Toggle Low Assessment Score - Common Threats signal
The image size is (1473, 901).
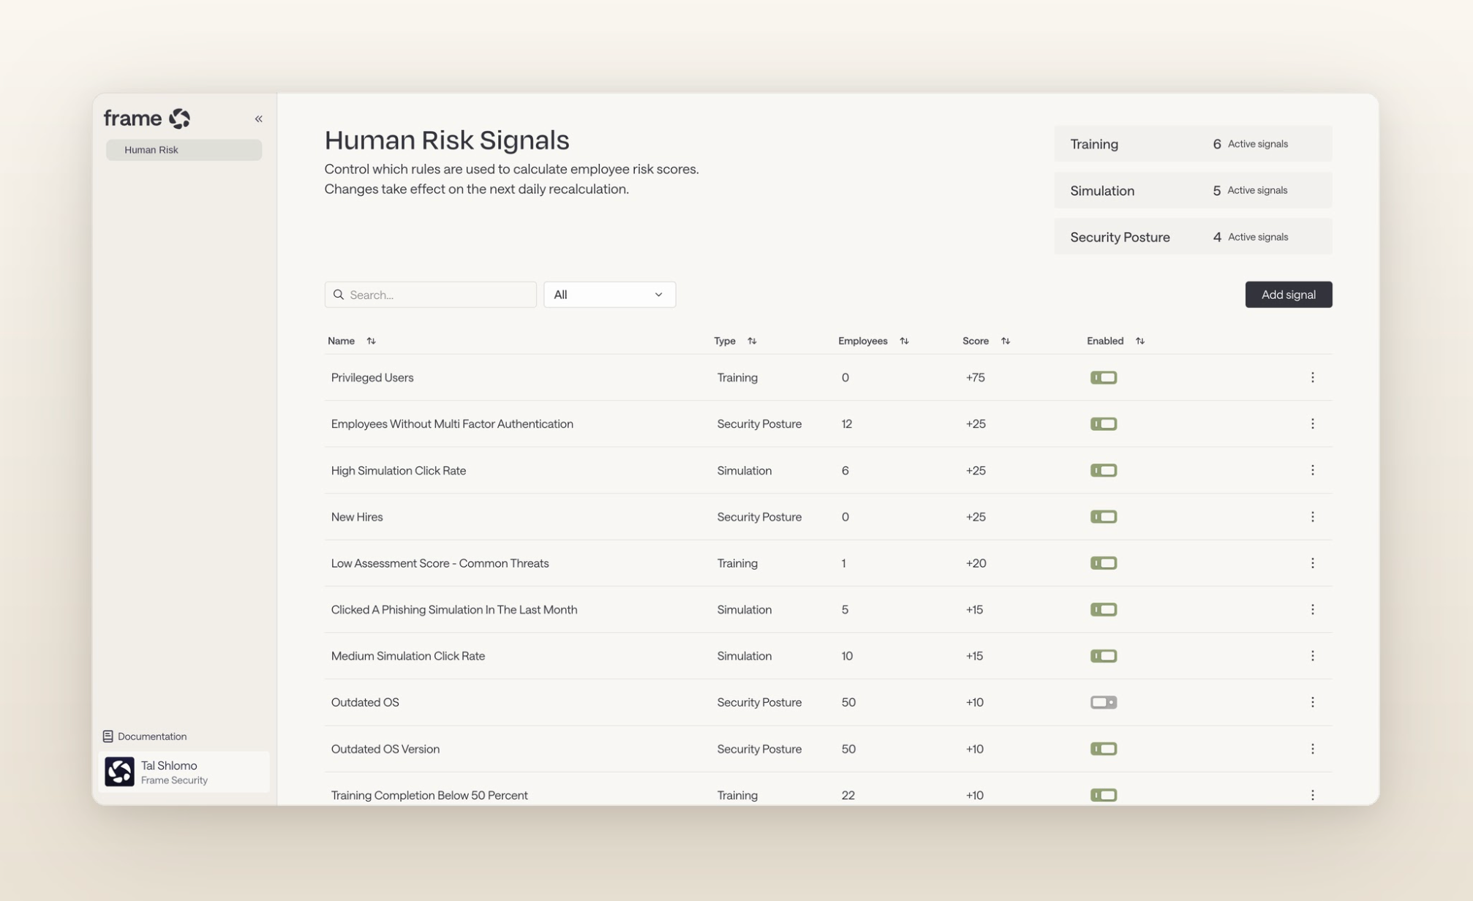(1104, 563)
